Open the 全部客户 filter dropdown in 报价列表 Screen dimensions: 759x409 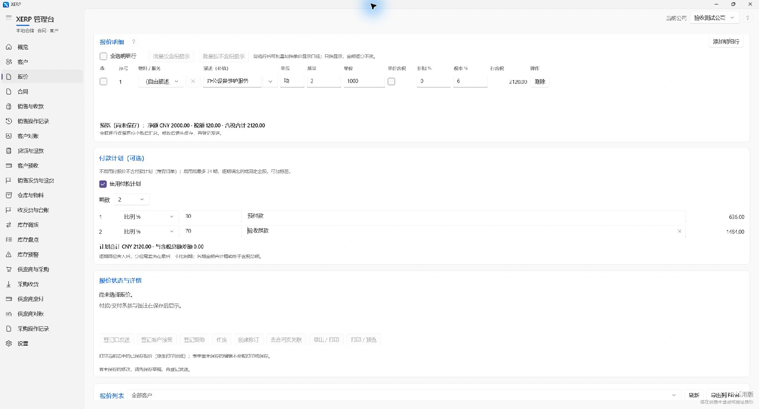[x=404, y=395]
